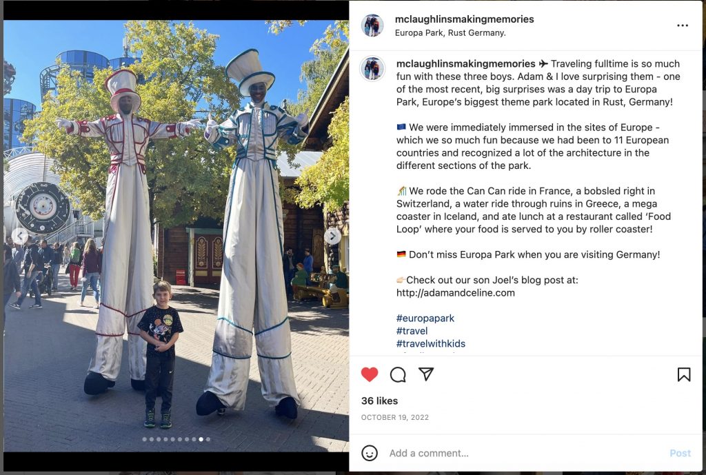Viewport: 706px width, 475px height.
Task: Go to previous photo with left arrow
Action: click(20, 236)
